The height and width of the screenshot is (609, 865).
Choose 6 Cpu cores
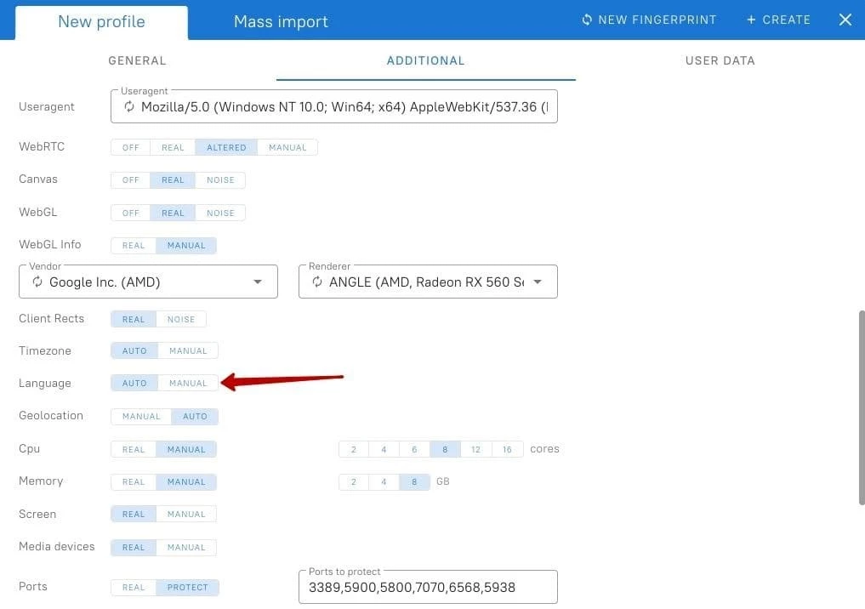tap(414, 450)
